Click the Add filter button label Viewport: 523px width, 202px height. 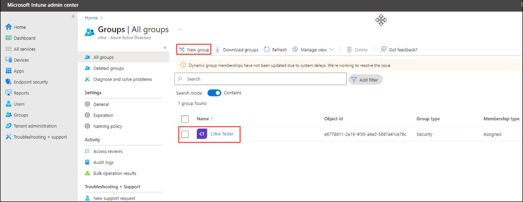click(369, 80)
